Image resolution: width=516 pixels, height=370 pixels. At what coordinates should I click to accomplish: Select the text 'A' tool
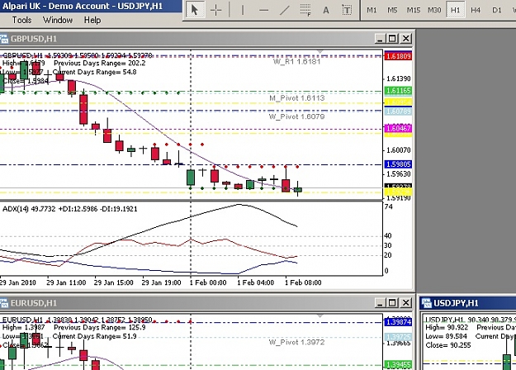coord(326,10)
